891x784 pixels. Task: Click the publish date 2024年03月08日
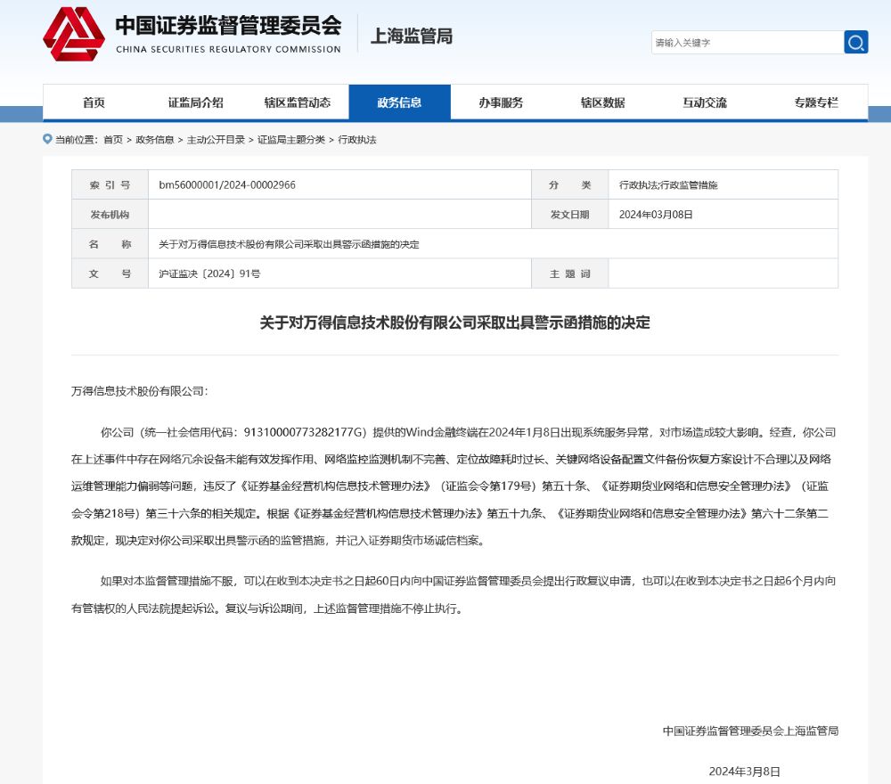(x=656, y=214)
